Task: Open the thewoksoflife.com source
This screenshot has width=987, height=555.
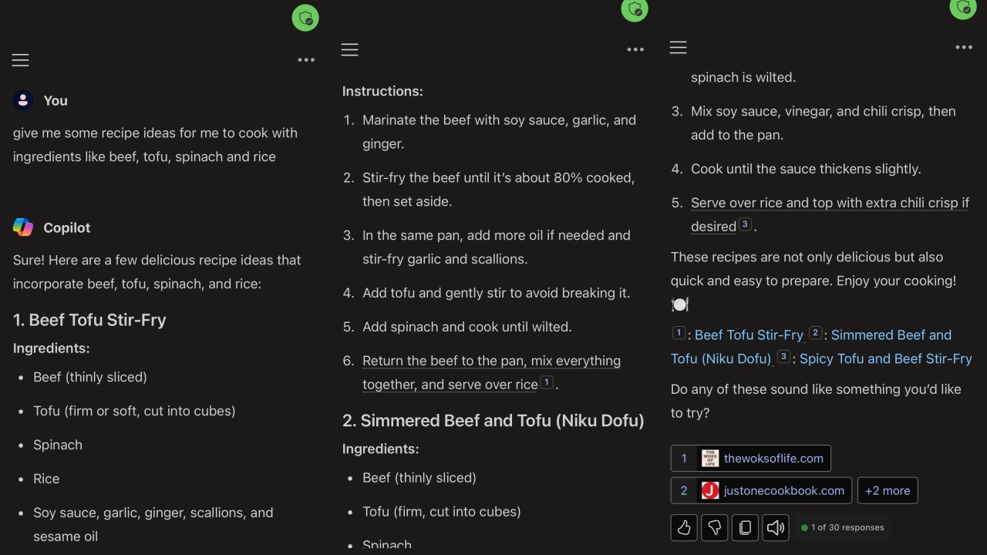Action: click(x=751, y=459)
